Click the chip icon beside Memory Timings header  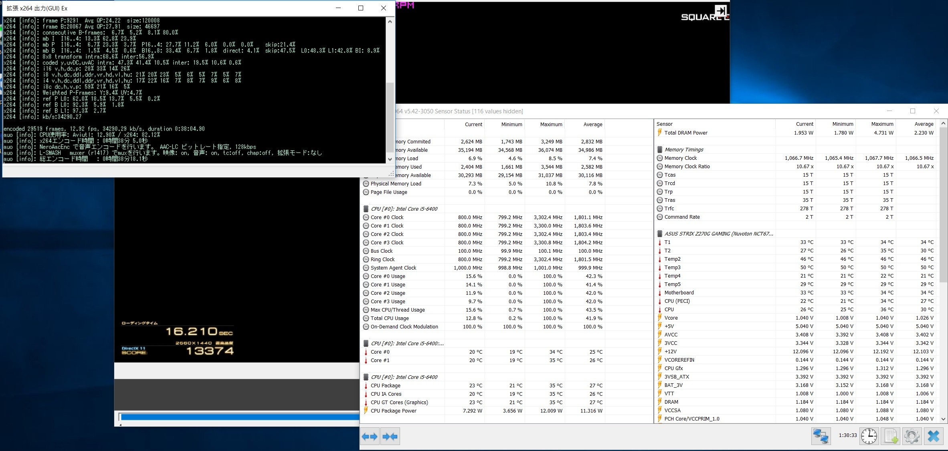(x=659, y=149)
